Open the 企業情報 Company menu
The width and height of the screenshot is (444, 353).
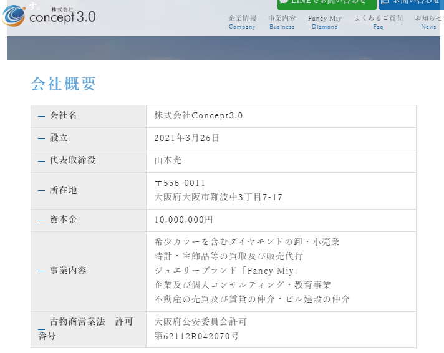pos(242,22)
